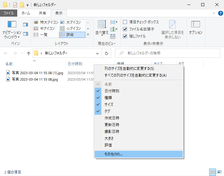The image size is (224, 176).
Task: Enable 作成日時 column in context menu
Action: pyautogui.click(x=139, y=118)
